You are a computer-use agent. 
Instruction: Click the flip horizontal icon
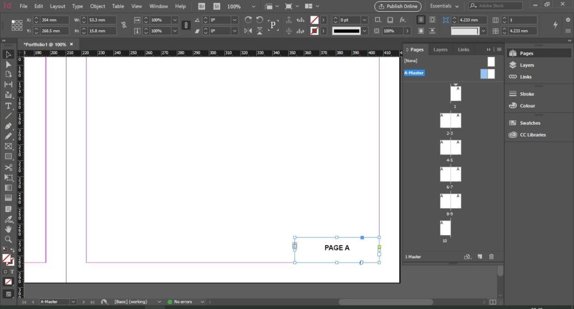point(248,31)
